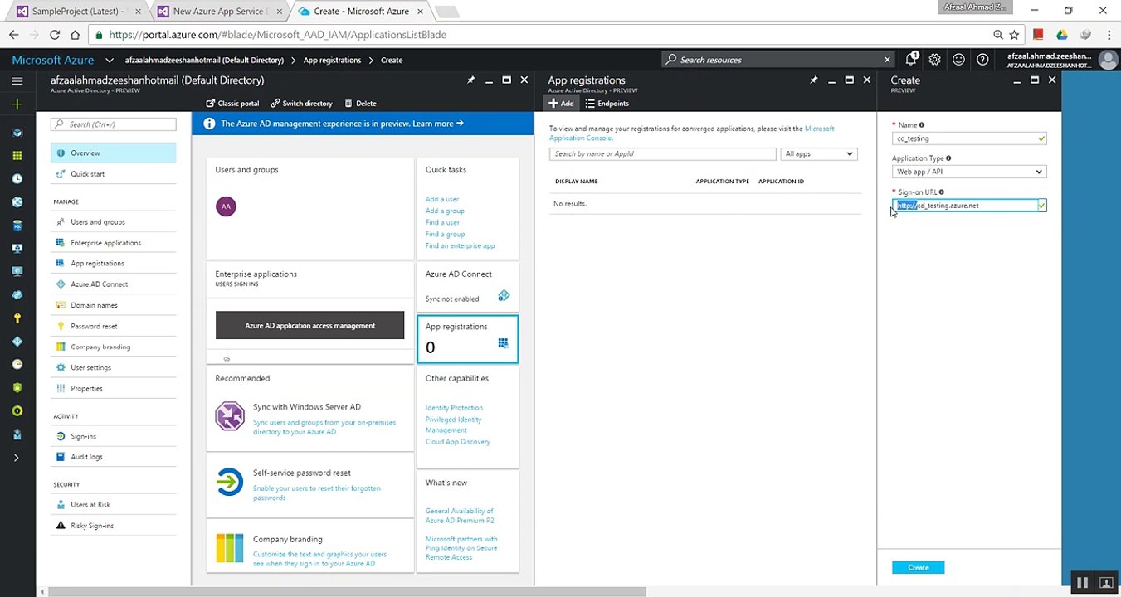Open the green grid All resources icon
Image resolution: width=1121 pixels, height=597 pixels.
pos(17,155)
